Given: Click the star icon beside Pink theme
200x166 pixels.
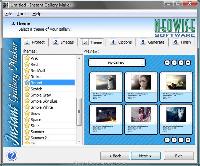Looking at the screenshot, I should (27, 58).
